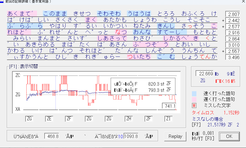Click the word それほど in seventh row
The height and width of the screenshot is (148, 246).
(x=92, y=51)
